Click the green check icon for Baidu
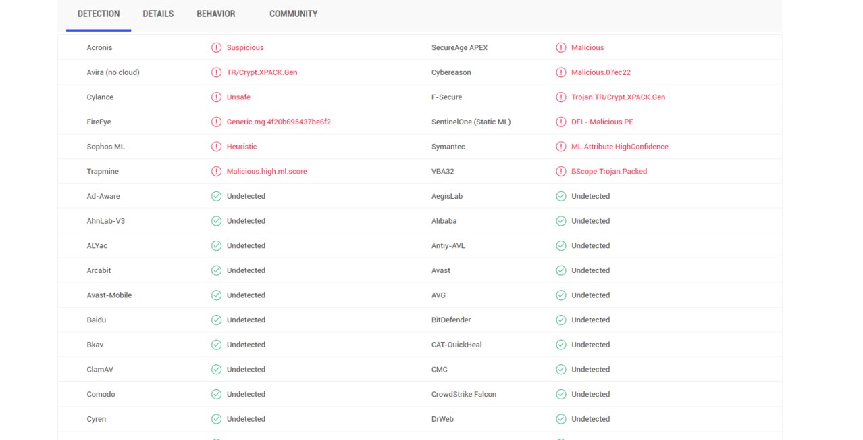Image resolution: width=863 pixels, height=440 pixels. click(216, 320)
